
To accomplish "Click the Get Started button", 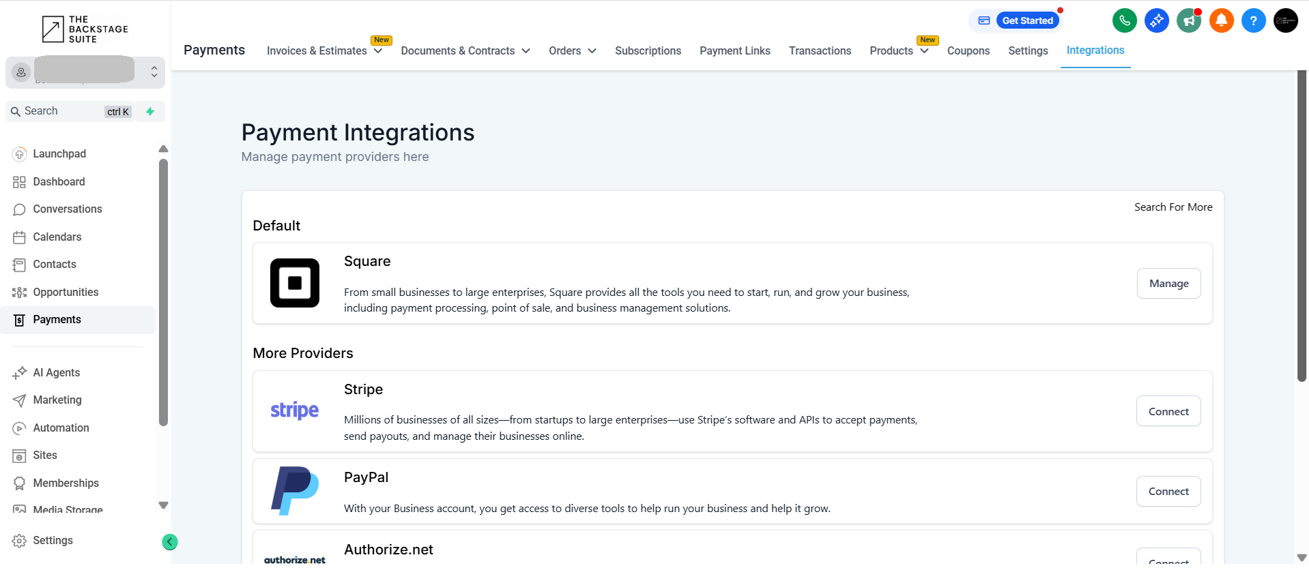I will click(1027, 20).
